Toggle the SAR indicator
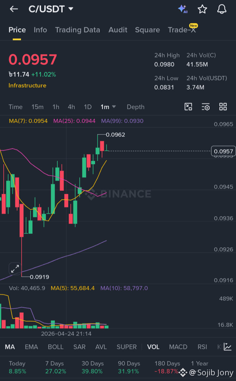The height and width of the screenshot is (381, 236). point(79,347)
